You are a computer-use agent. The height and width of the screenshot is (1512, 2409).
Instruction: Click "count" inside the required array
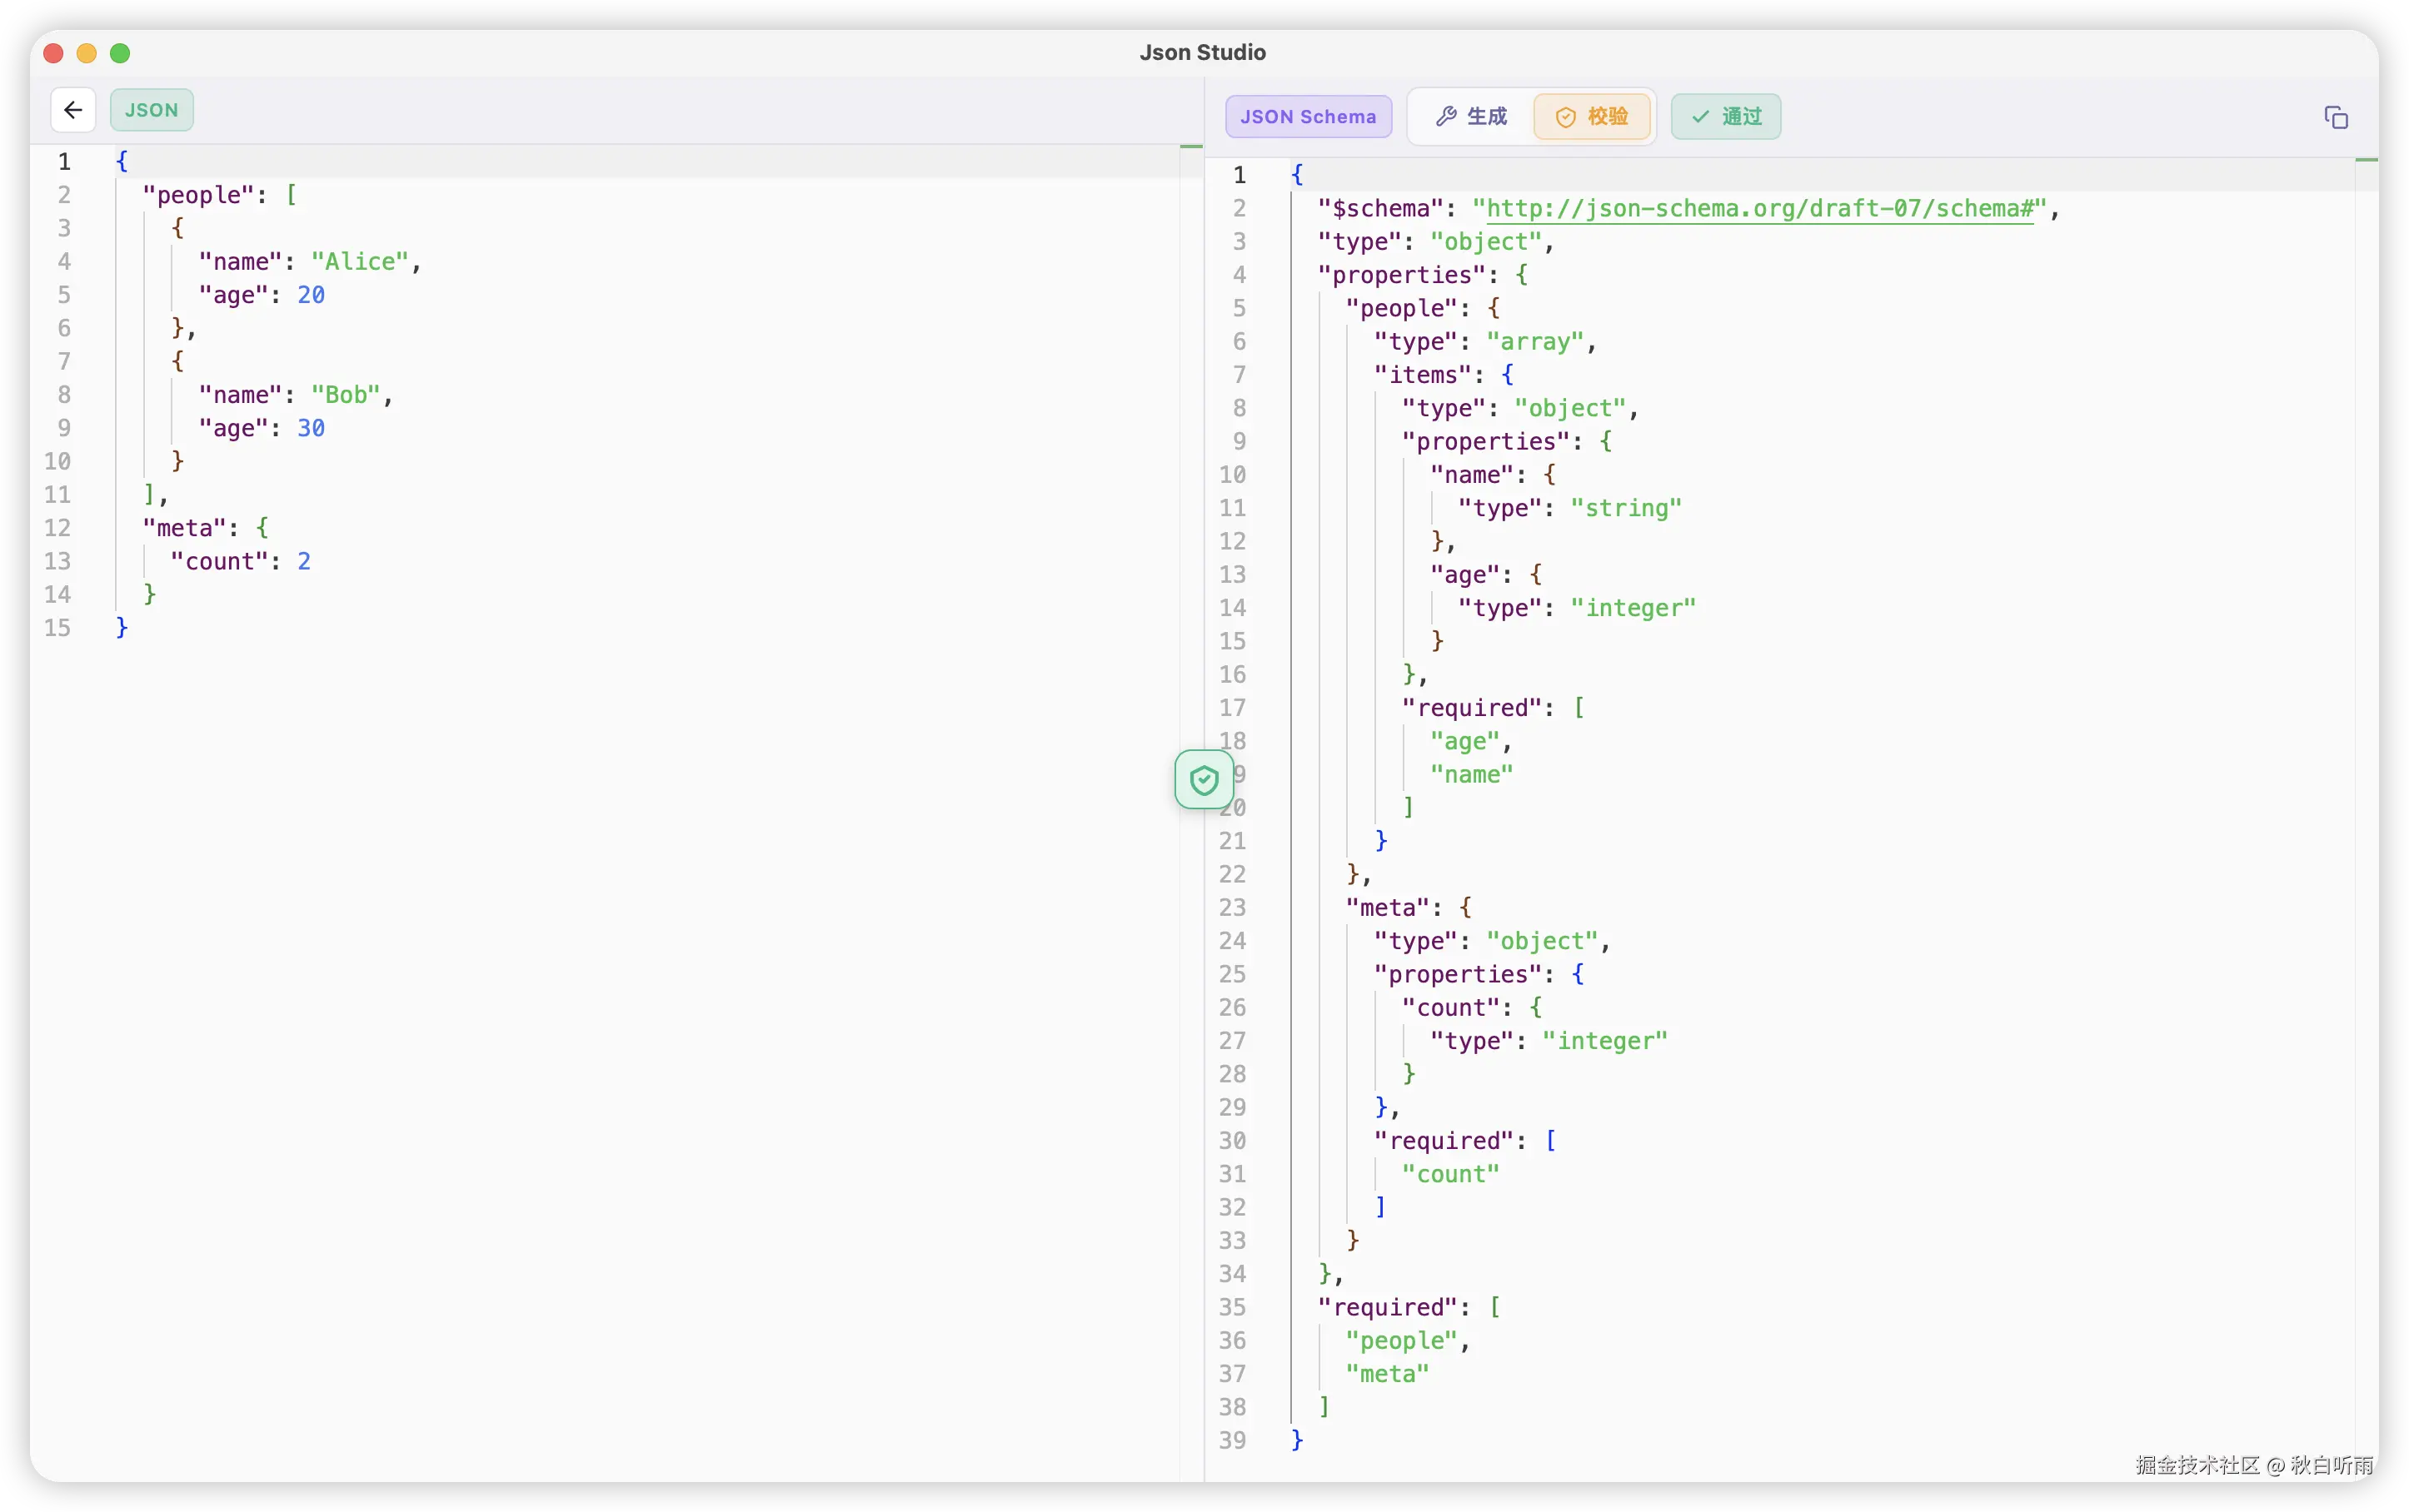1449,1173
